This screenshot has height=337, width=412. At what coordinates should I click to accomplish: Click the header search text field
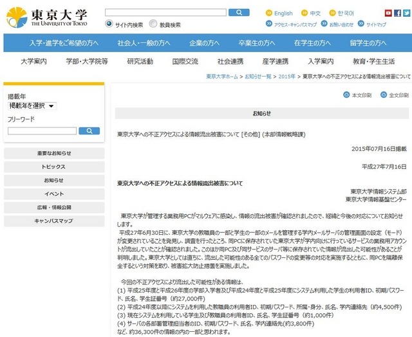click(165, 12)
